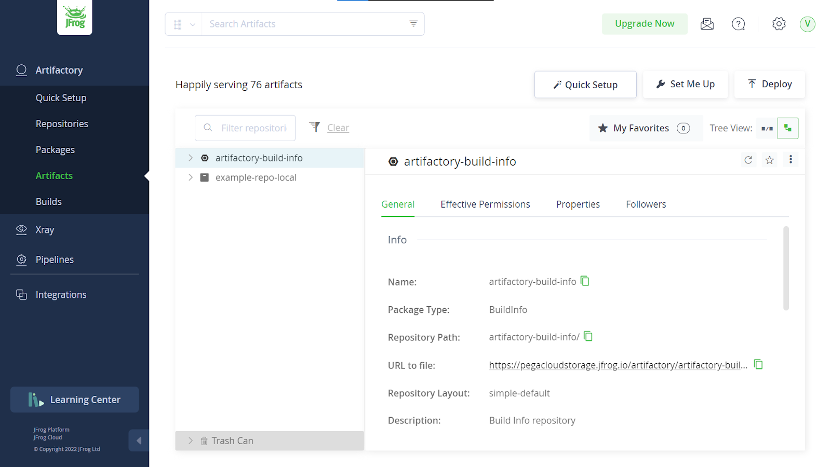
Task: Open the mail notifications icon
Action: 707,24
